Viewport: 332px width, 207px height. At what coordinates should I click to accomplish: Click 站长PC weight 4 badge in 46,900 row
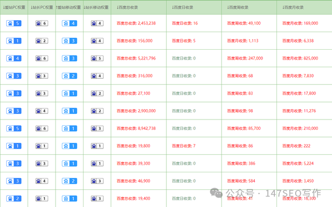click(41, 181)
